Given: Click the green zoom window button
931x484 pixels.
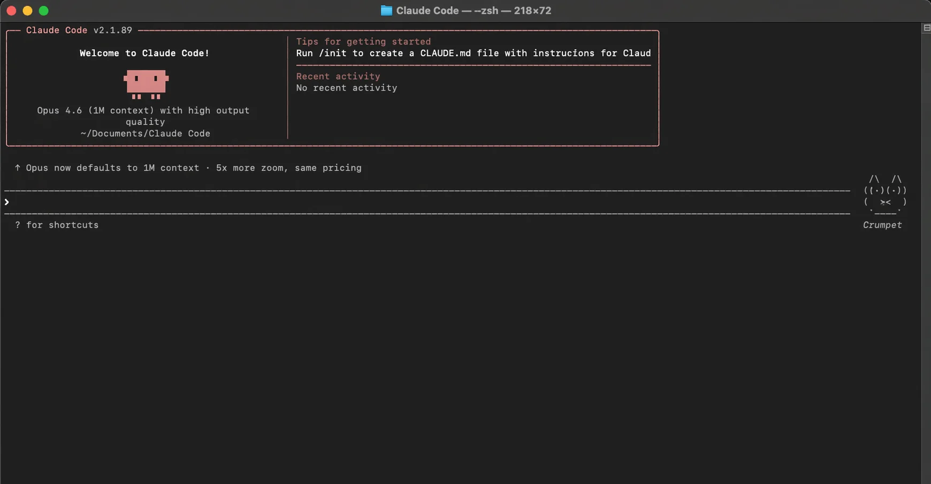Looking at the screenshot, I should tap(44, 11).
